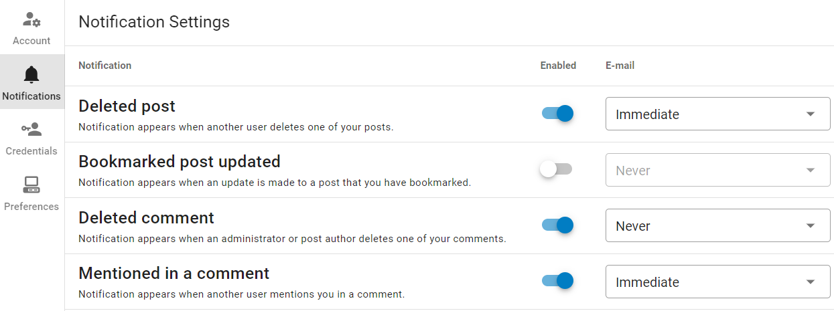Viewport: 834px width, 311px height.
Task: Click the disabled Bookmarked post e-mail dropdown
Action: pos(717,171)
